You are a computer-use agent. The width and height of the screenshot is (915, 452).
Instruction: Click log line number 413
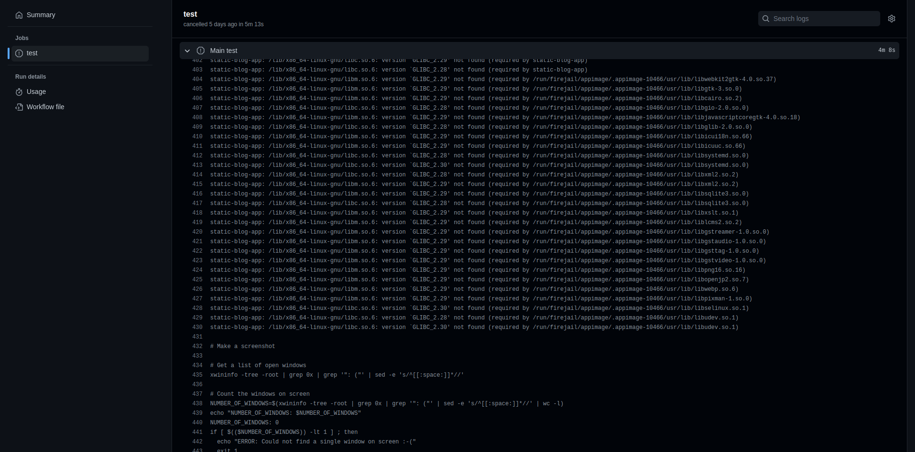(x=197, y=165)
